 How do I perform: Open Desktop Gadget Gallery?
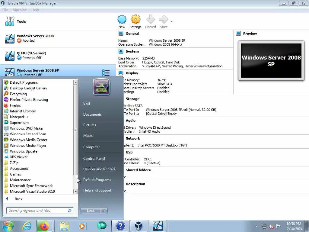point(38,88)
